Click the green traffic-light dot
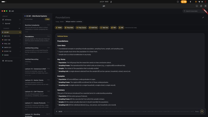The height and width of the screenshot is (117, 208). coord(6,11)
